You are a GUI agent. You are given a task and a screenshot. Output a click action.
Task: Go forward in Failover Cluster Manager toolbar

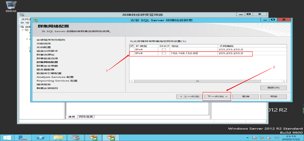[27, 23]
